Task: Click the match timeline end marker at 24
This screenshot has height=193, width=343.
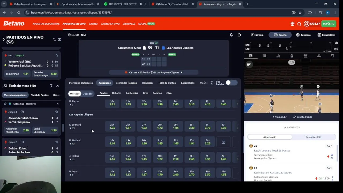Action: (x=291, y=47)
